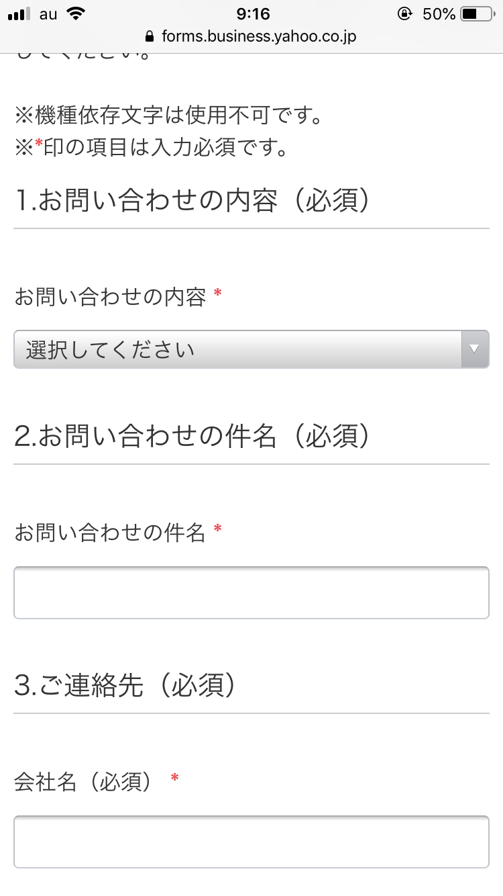Tap the 会社名（必須） field label
Screen dimensions: 503x896
(x=88, y=781)
